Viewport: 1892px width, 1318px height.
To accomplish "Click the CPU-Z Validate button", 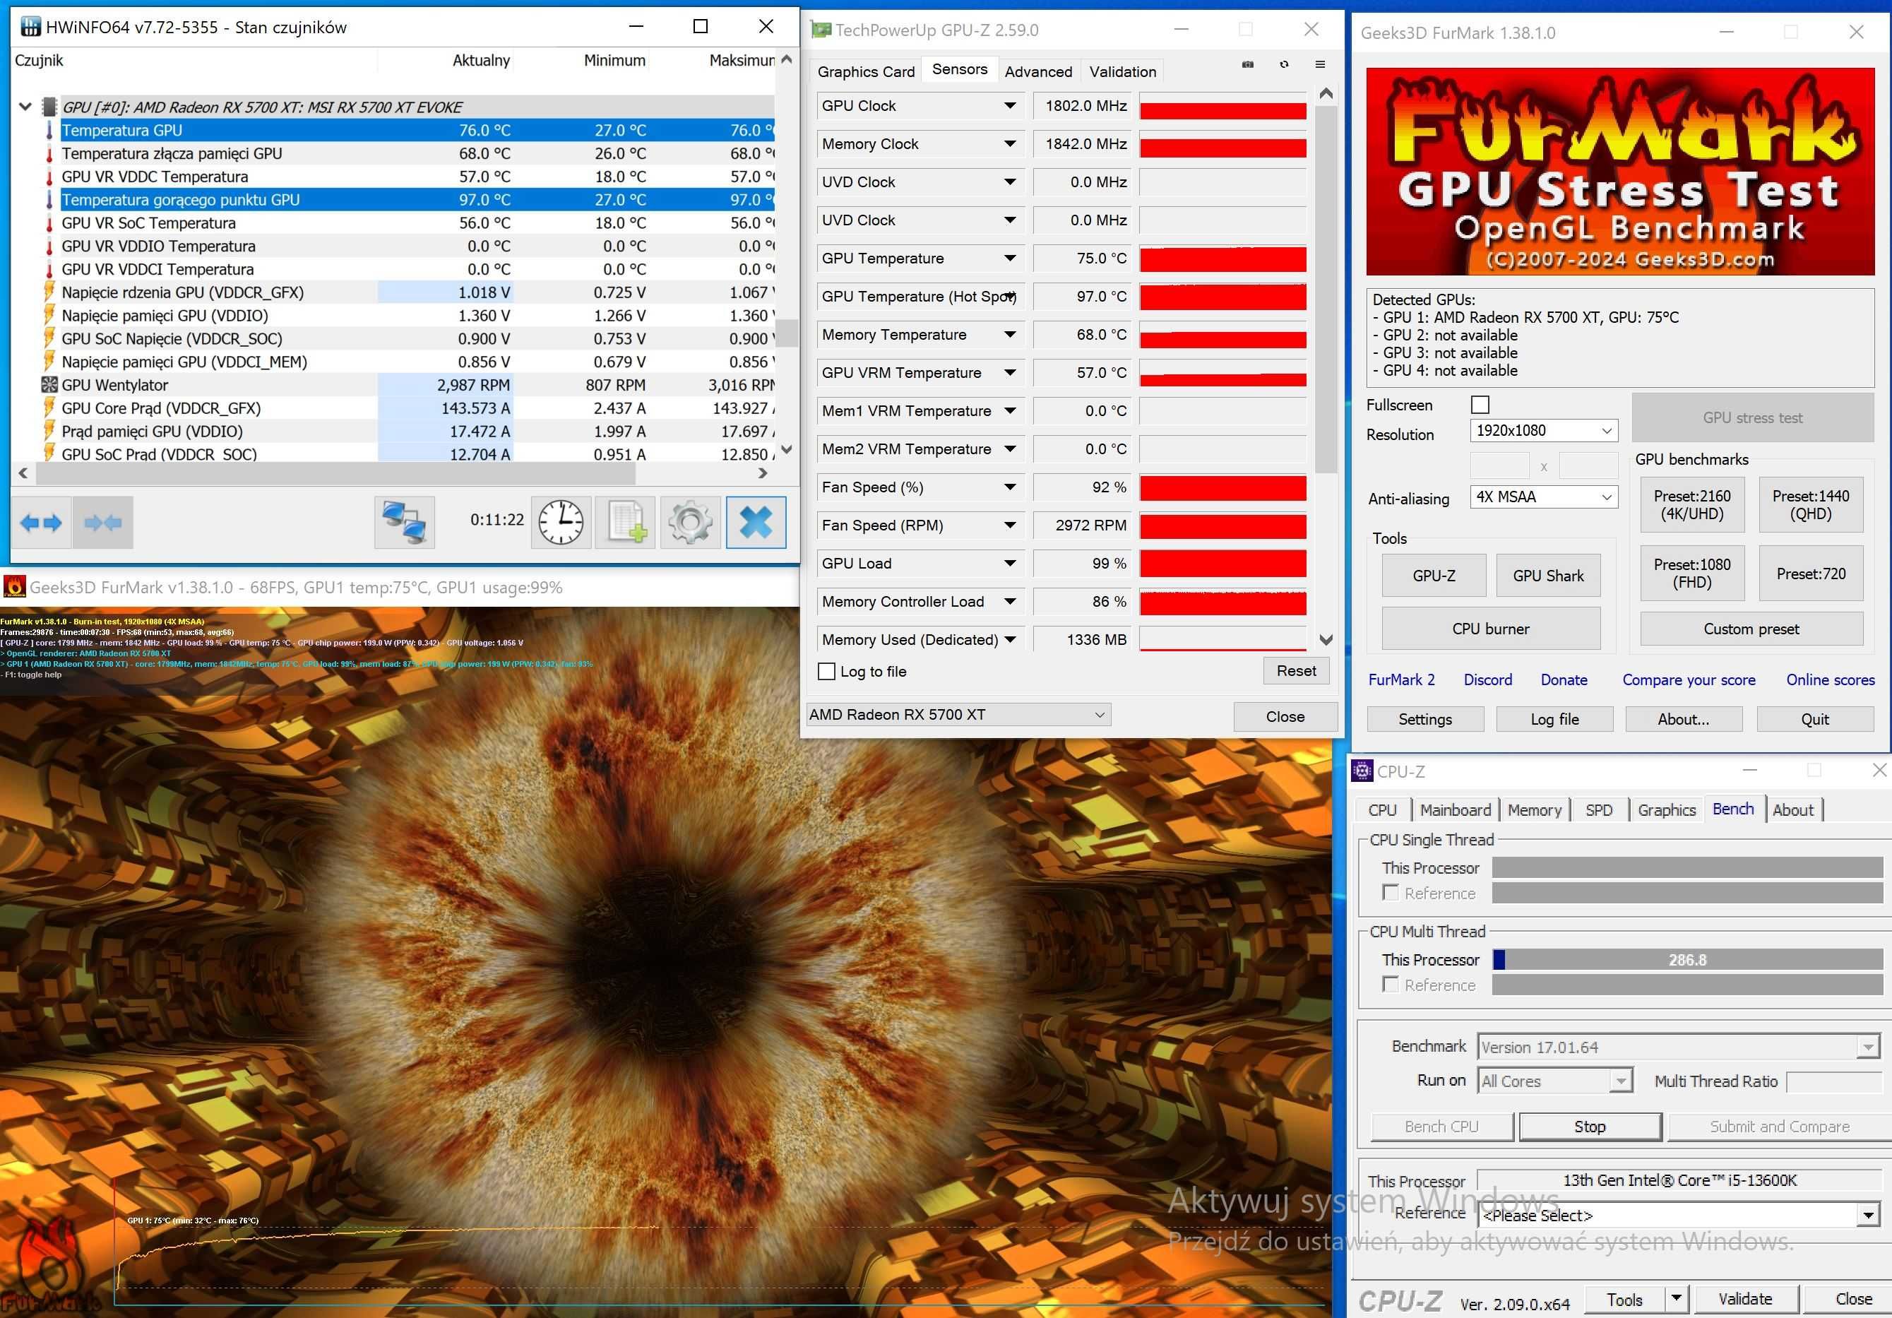I will point(1744,1299).
